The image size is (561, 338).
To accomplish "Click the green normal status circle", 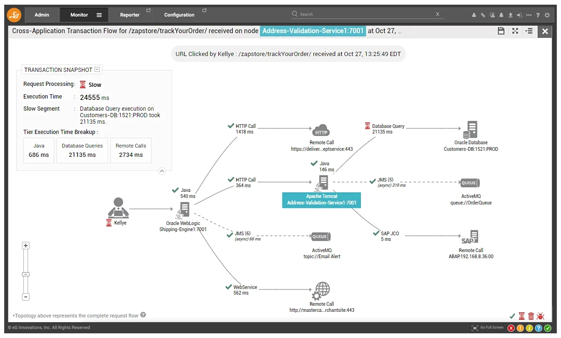I will coord(548,328).
